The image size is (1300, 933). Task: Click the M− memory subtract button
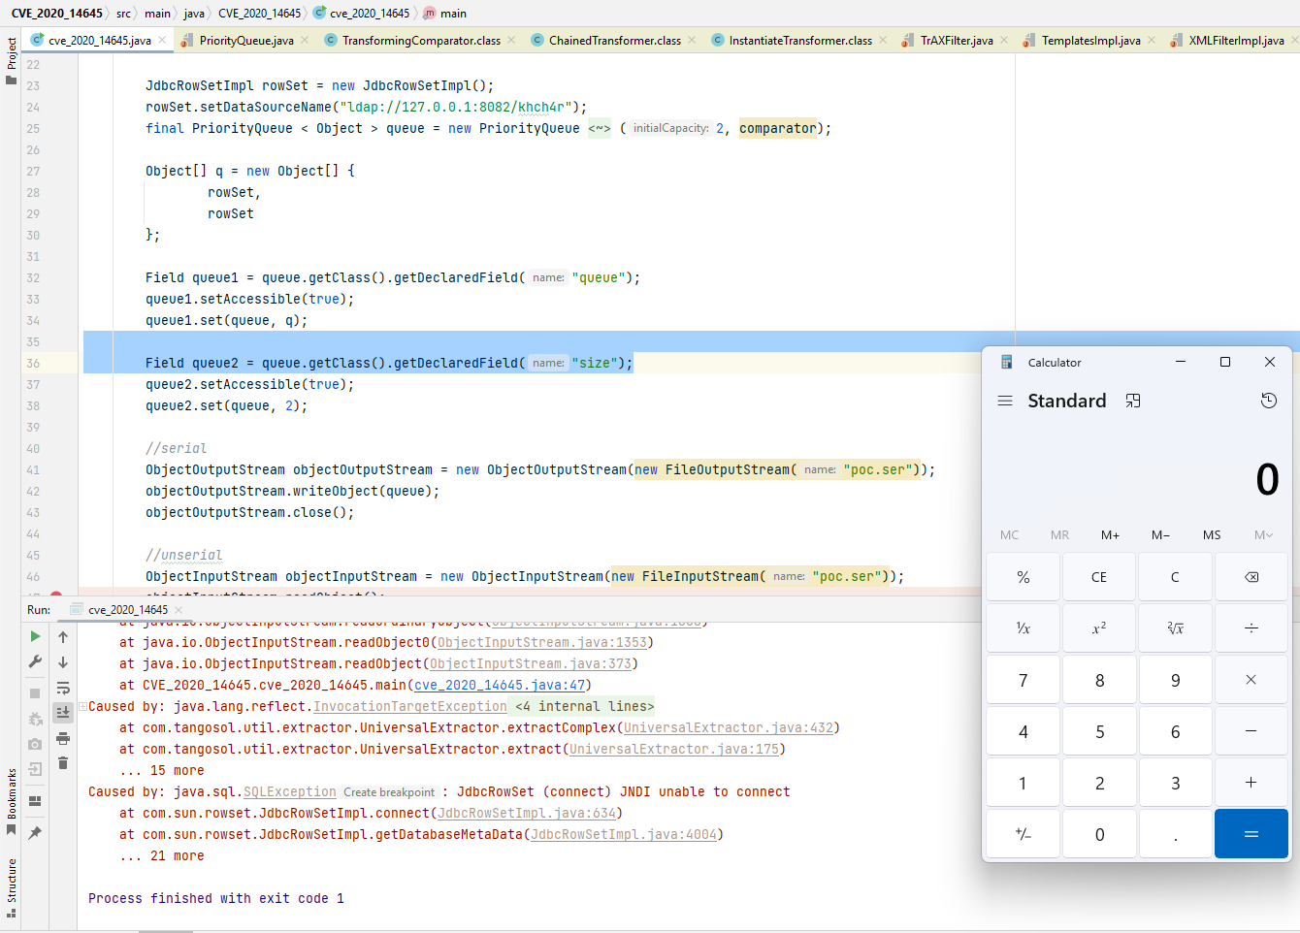[1160, 535]
